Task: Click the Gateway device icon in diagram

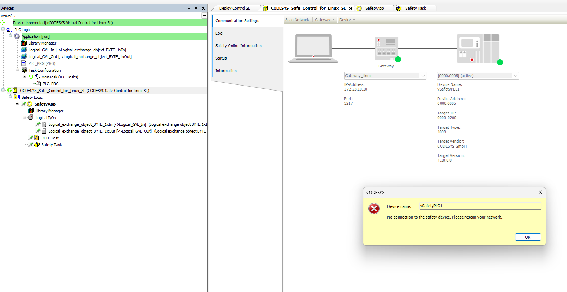Action: coord(386,49)
